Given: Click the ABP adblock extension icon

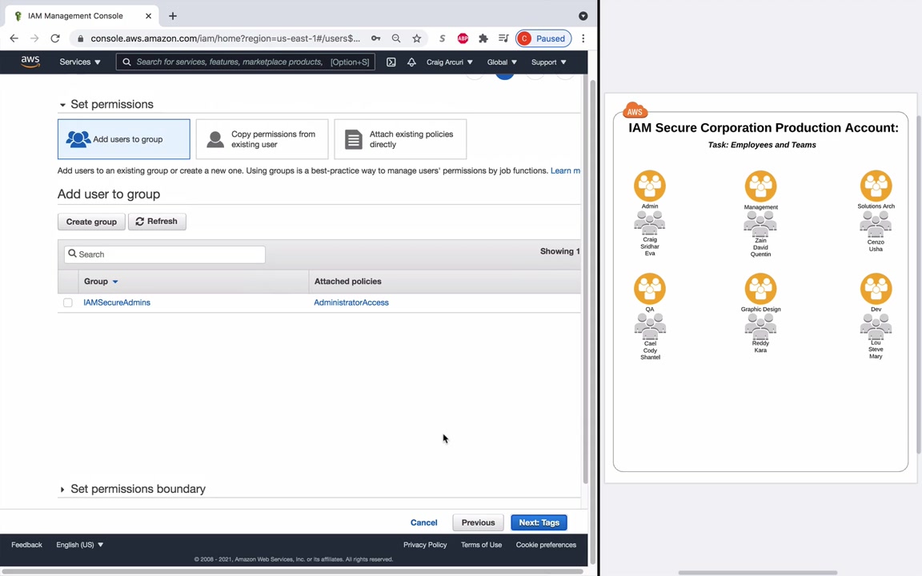Looking at the screenshot, I should tap(463, 38).
